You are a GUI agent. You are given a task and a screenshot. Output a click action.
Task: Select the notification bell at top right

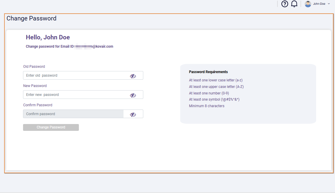point(294,4)
